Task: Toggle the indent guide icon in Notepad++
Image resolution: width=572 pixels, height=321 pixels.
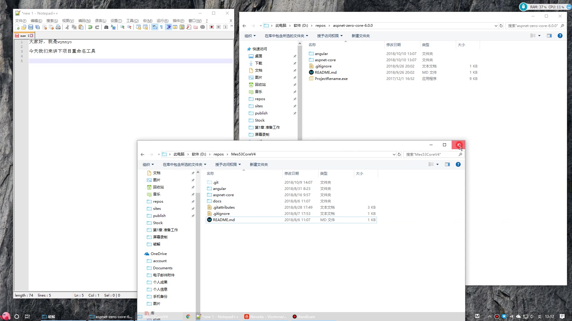Action: [x=168, y=27]
